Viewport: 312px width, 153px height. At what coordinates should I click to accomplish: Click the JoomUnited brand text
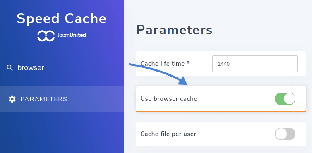[72, 35]
